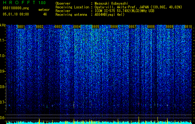Click the red meteor echo near 0807 at 0.7 kHz
Viewport: 195px width, 124px height.
(x=139, y=104)
